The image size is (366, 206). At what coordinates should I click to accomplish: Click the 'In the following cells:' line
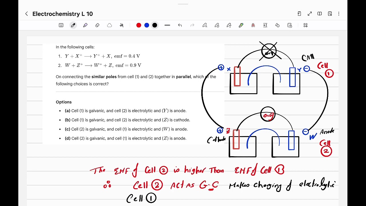pyautogui.click(x=75, y=47)
